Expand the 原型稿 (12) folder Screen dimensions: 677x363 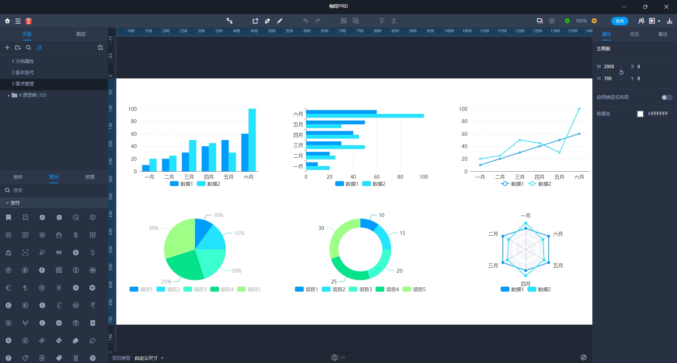coord(9,95)
